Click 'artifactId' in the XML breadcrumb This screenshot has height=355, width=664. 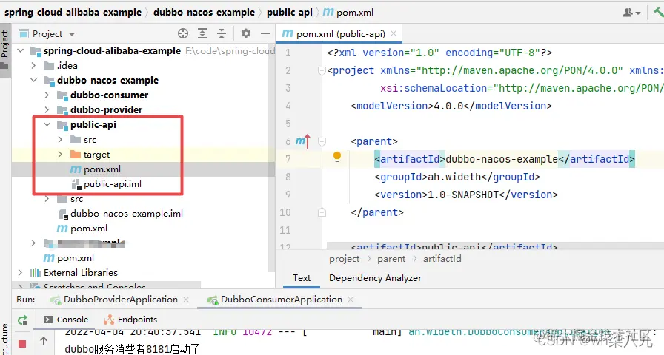[442, 259]
